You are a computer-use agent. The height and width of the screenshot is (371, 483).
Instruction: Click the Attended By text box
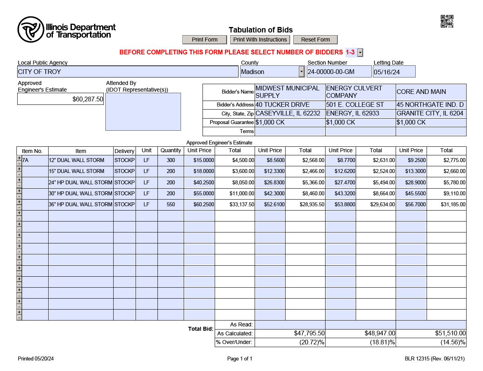tap(143, 112)
